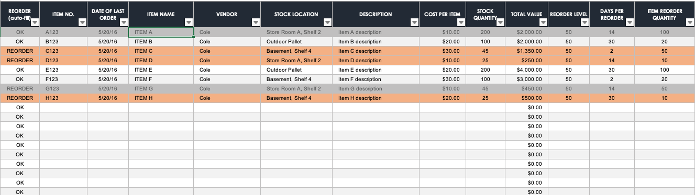Select the Item D description cell
This screenshot has width=695, height=195.
tap(376, 60)
